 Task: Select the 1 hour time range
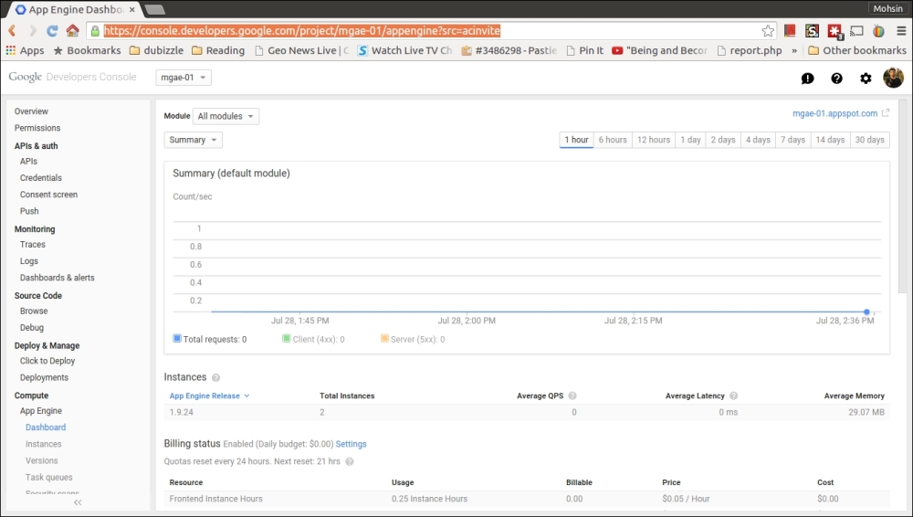click(x=576, y=140)
